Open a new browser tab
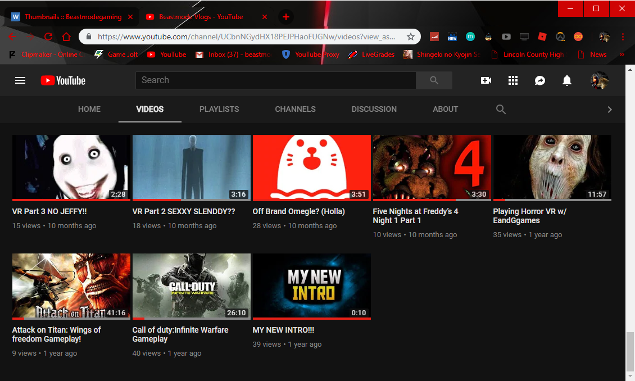This screenshot has height=381, width=635. coord(286,17)
